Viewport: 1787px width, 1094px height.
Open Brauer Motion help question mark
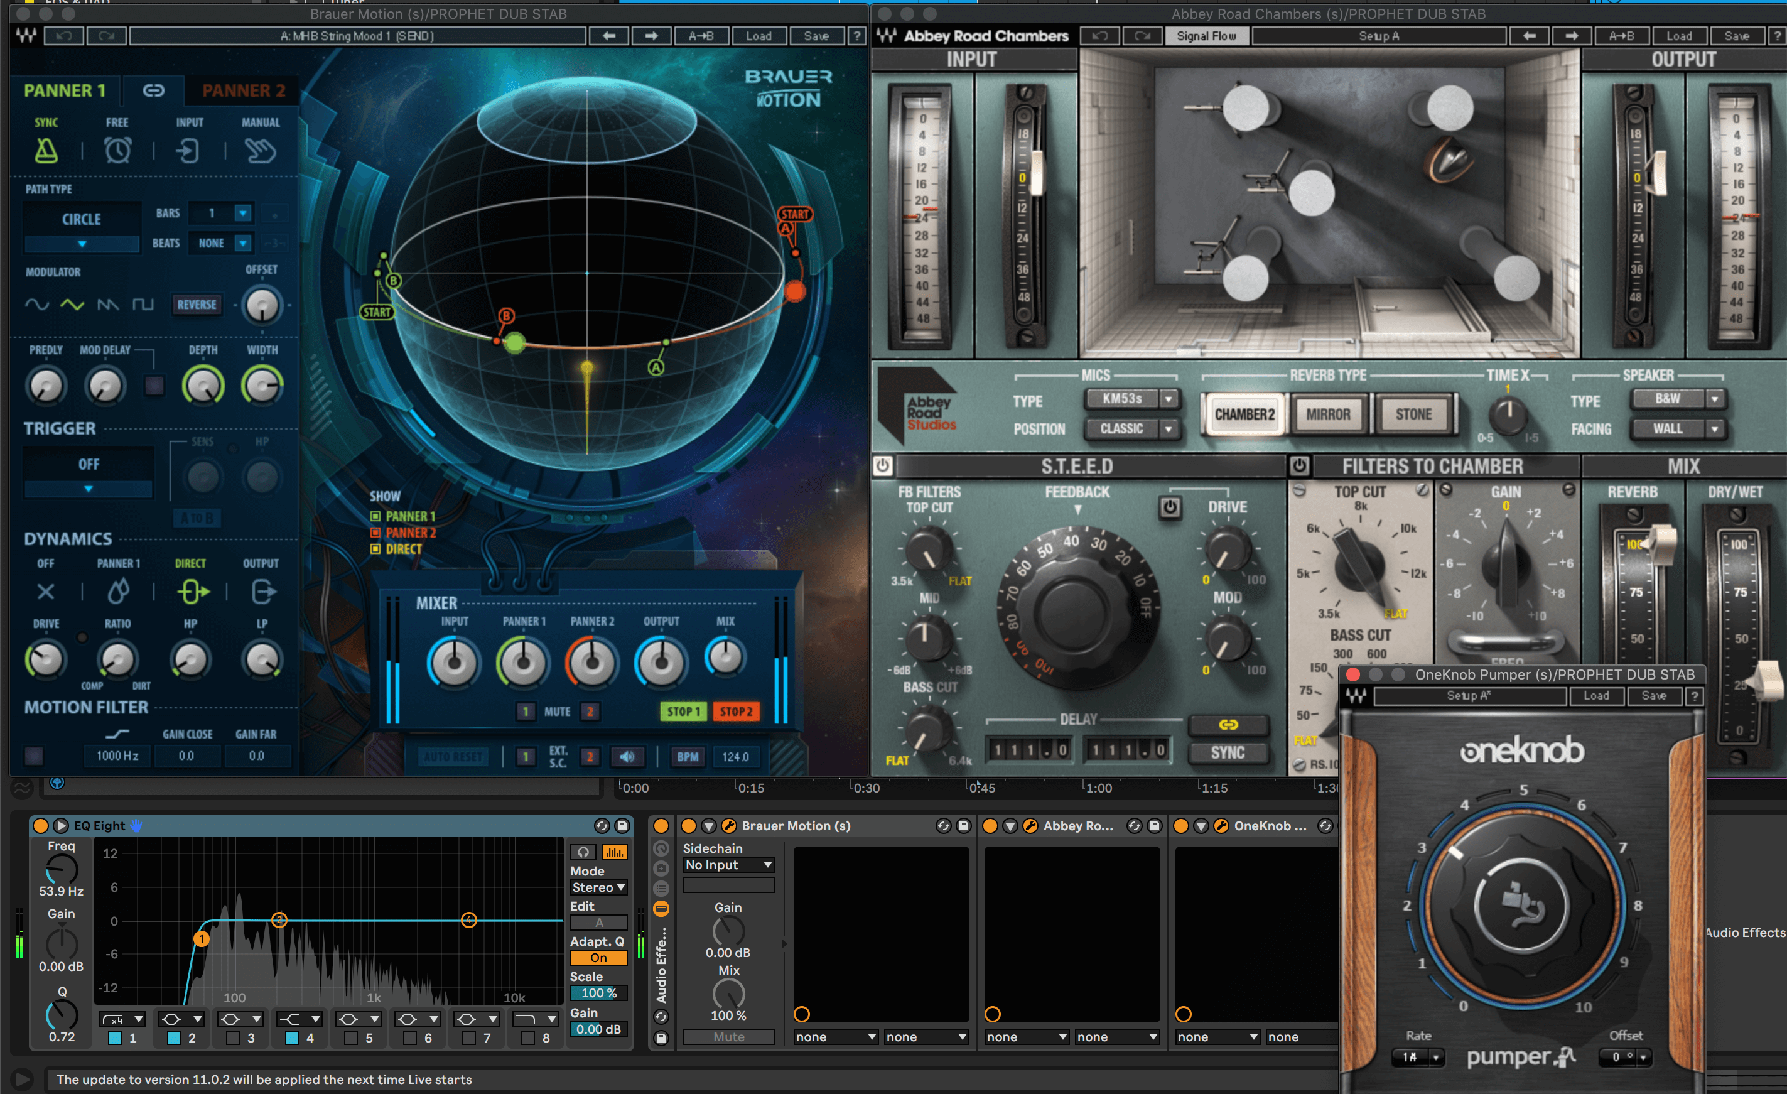[x=856, y=36]
